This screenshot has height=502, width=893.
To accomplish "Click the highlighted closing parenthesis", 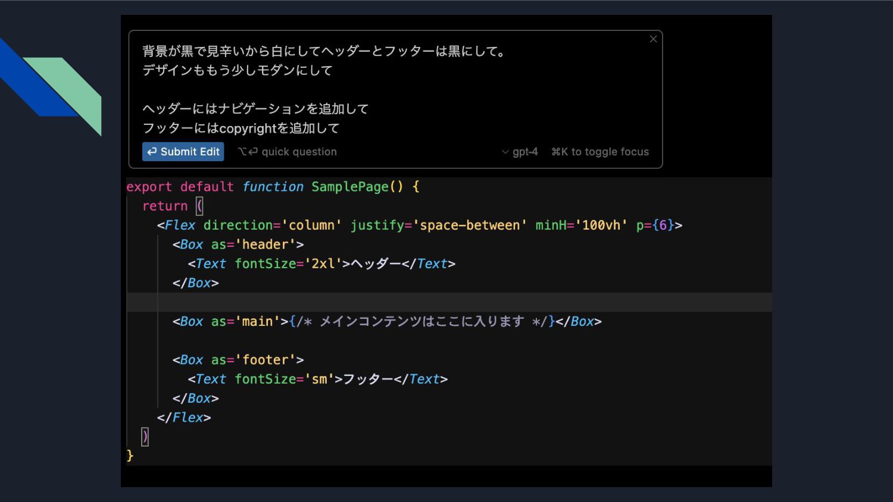I will coord(145,437).
